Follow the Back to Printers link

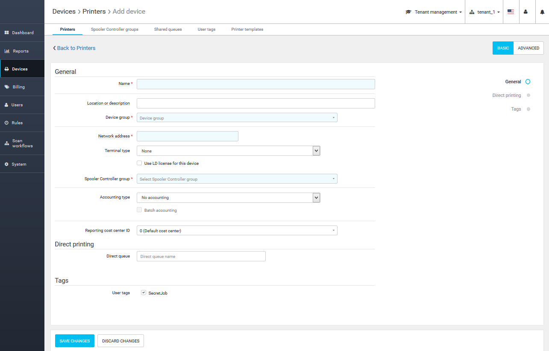click(74, 48)
